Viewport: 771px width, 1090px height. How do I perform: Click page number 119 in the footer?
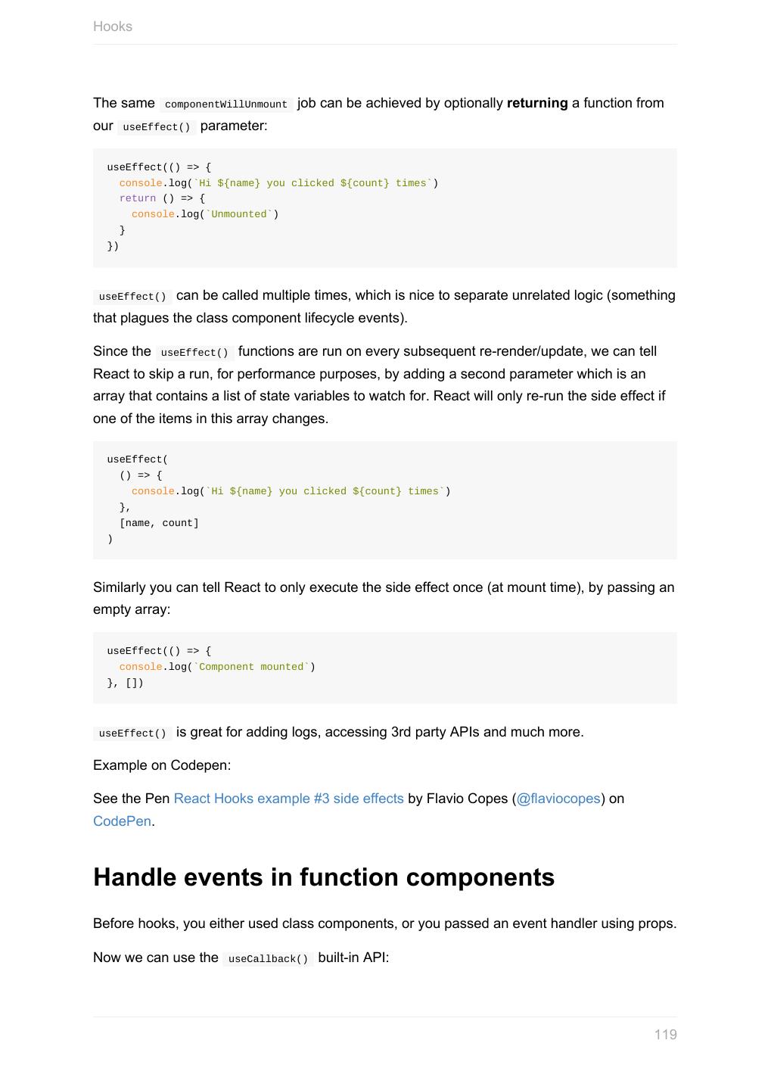click(x=665, y=1035)
